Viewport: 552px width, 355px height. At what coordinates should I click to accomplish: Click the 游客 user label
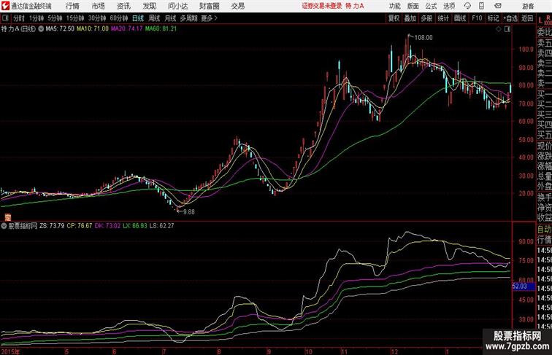[528, 6]
